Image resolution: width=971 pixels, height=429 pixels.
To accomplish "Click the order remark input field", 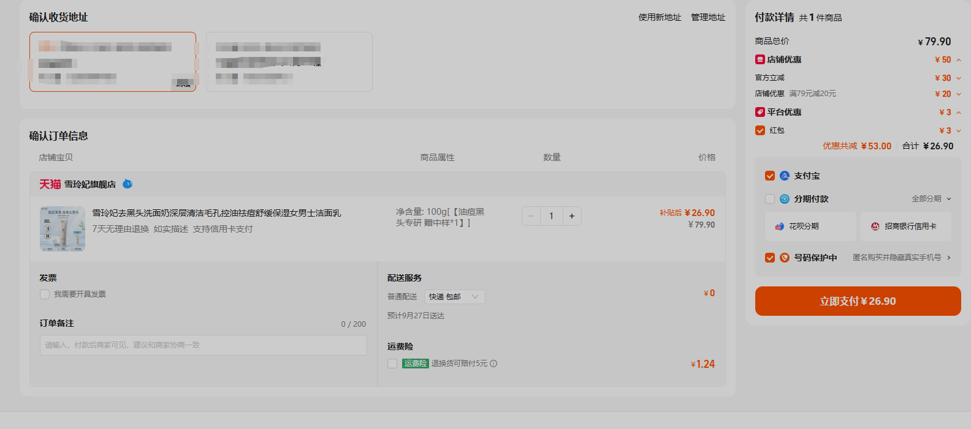I will point(204,345).
